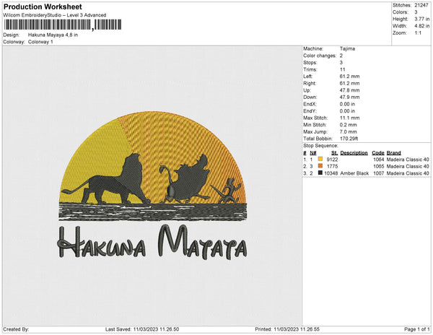Image resolution: width=433 pixels, height=335 pixels.
Task: Click the stitch count 10348 in row 3
Action: 331,173
